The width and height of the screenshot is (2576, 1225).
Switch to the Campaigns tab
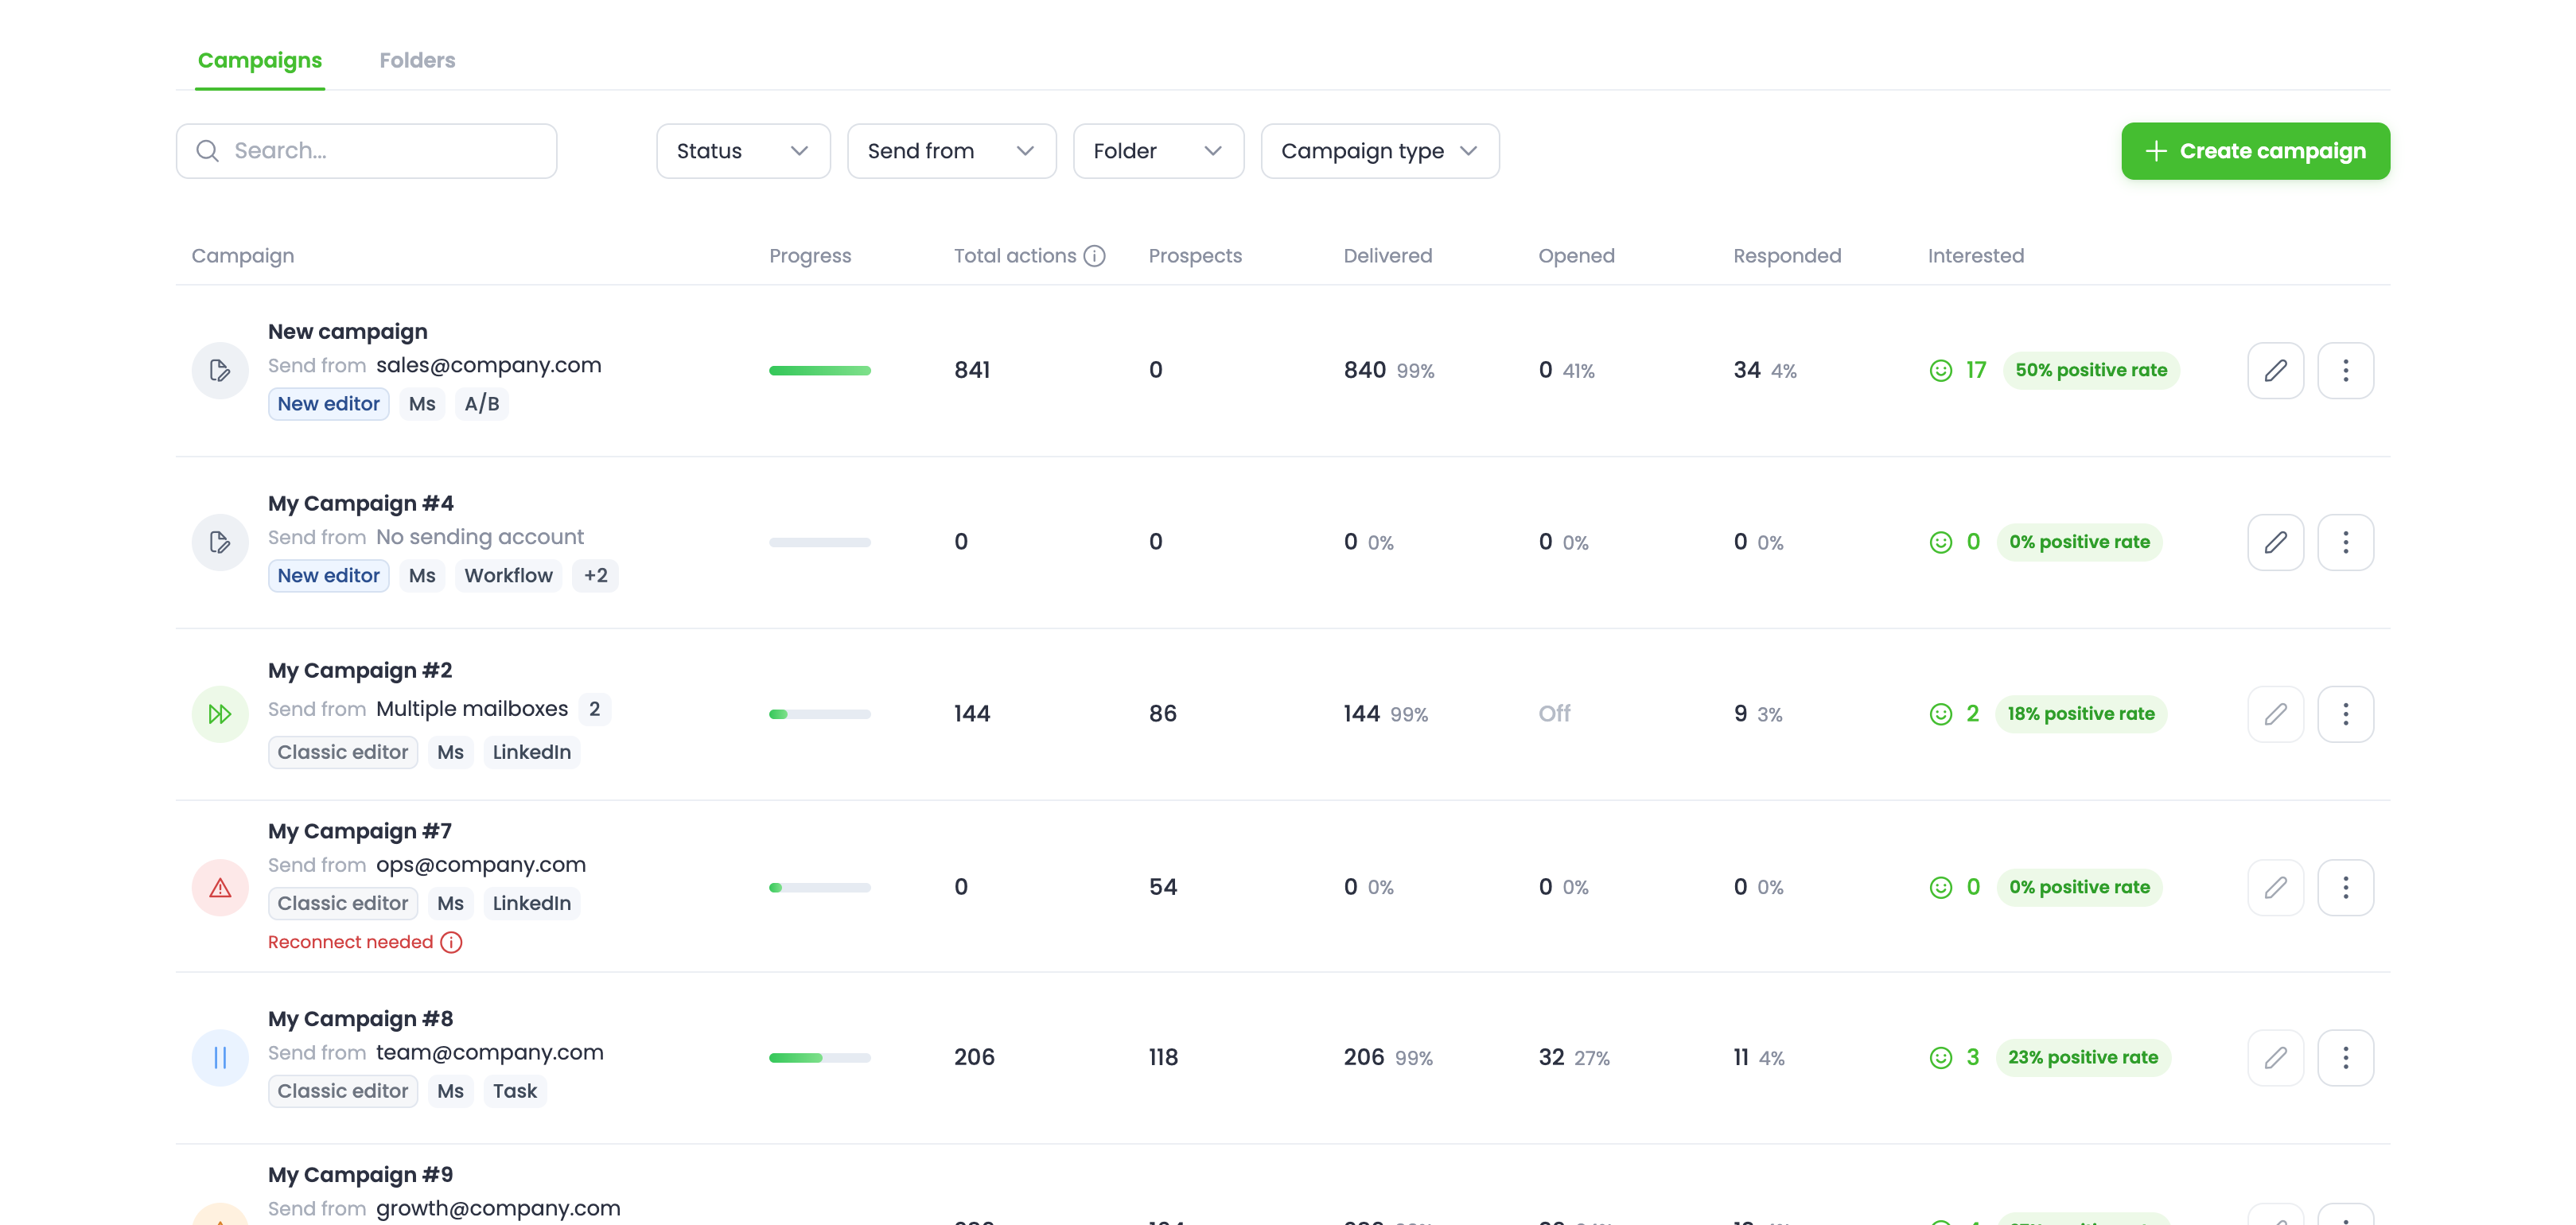(260, 60)
